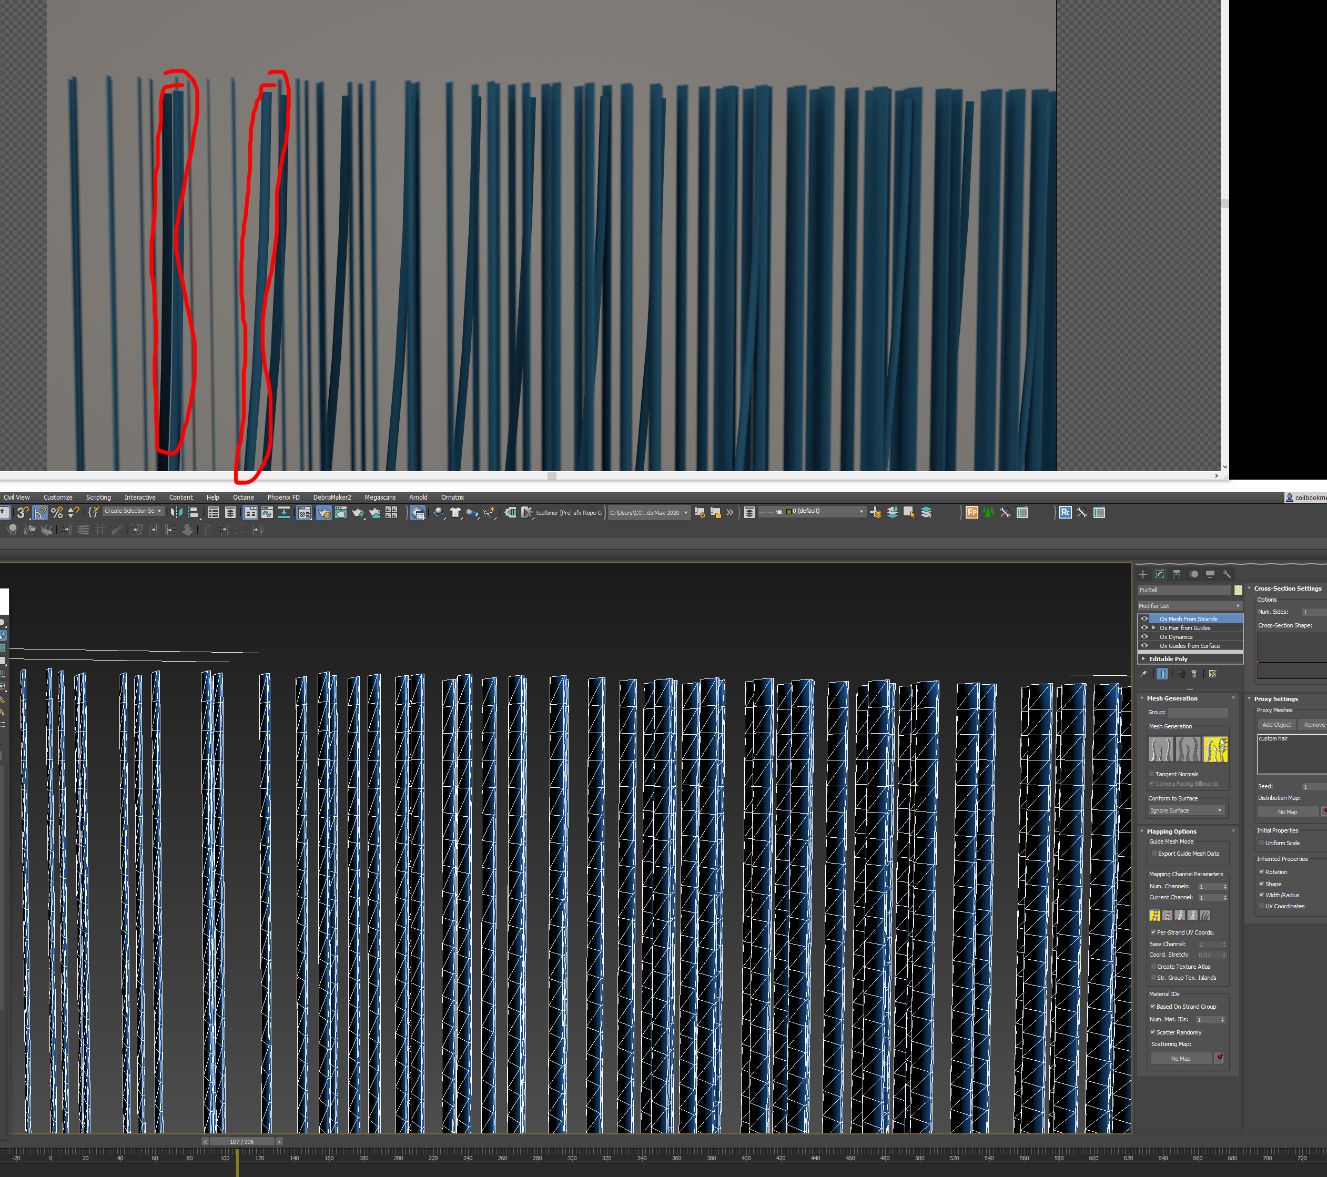Expand the Editable Poly stack entry

[x=1143, y=658]
